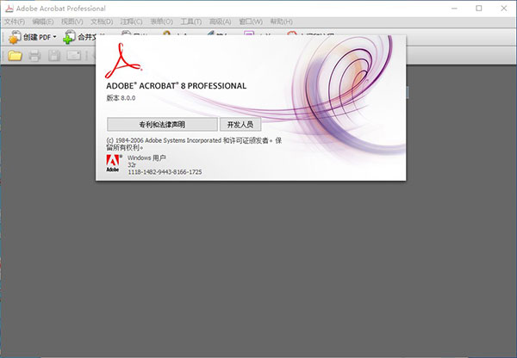The image size is (517, 358).
Task: Open the 表单(O) menu
Action: 161,22
